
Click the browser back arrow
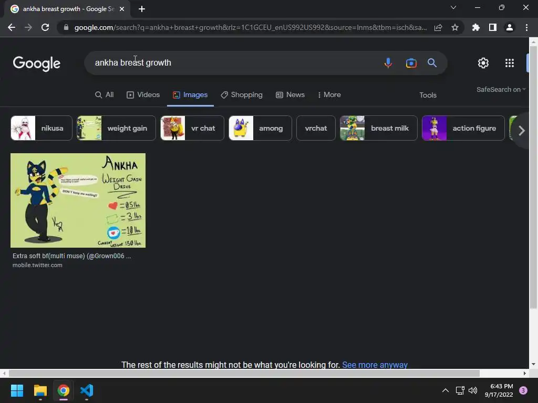coord(12,27)
